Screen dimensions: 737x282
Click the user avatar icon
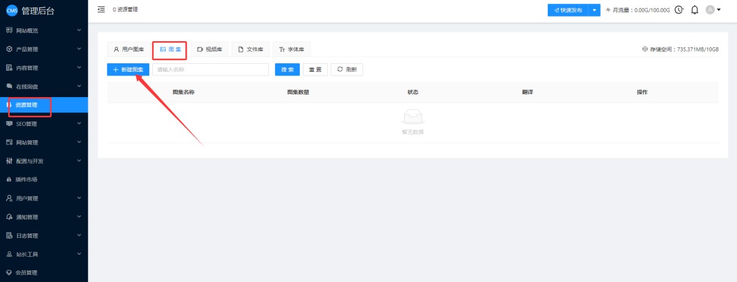[711, 10]
